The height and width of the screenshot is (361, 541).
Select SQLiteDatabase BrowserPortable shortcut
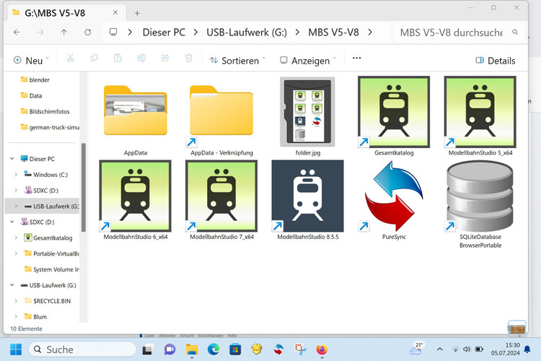pos(480,204)
